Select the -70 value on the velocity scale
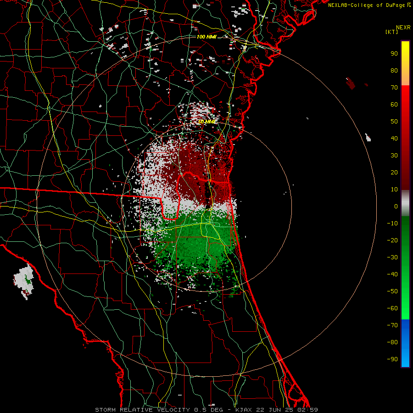 pyautogui.click(x=392, y=325)
